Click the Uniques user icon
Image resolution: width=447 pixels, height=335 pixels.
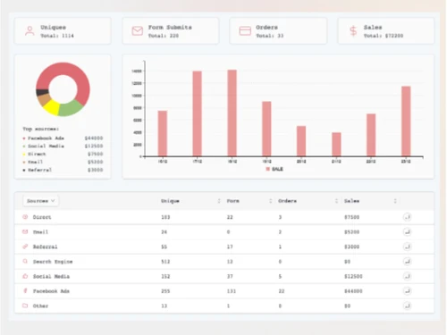click(30, 31)
